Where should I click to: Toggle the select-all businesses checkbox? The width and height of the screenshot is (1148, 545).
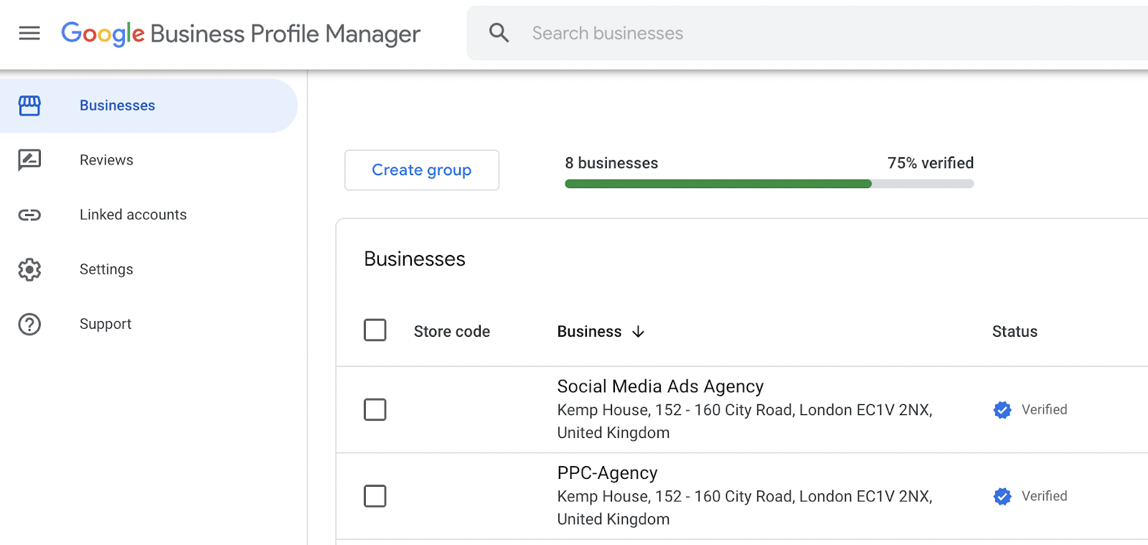[x=375, y=330]
